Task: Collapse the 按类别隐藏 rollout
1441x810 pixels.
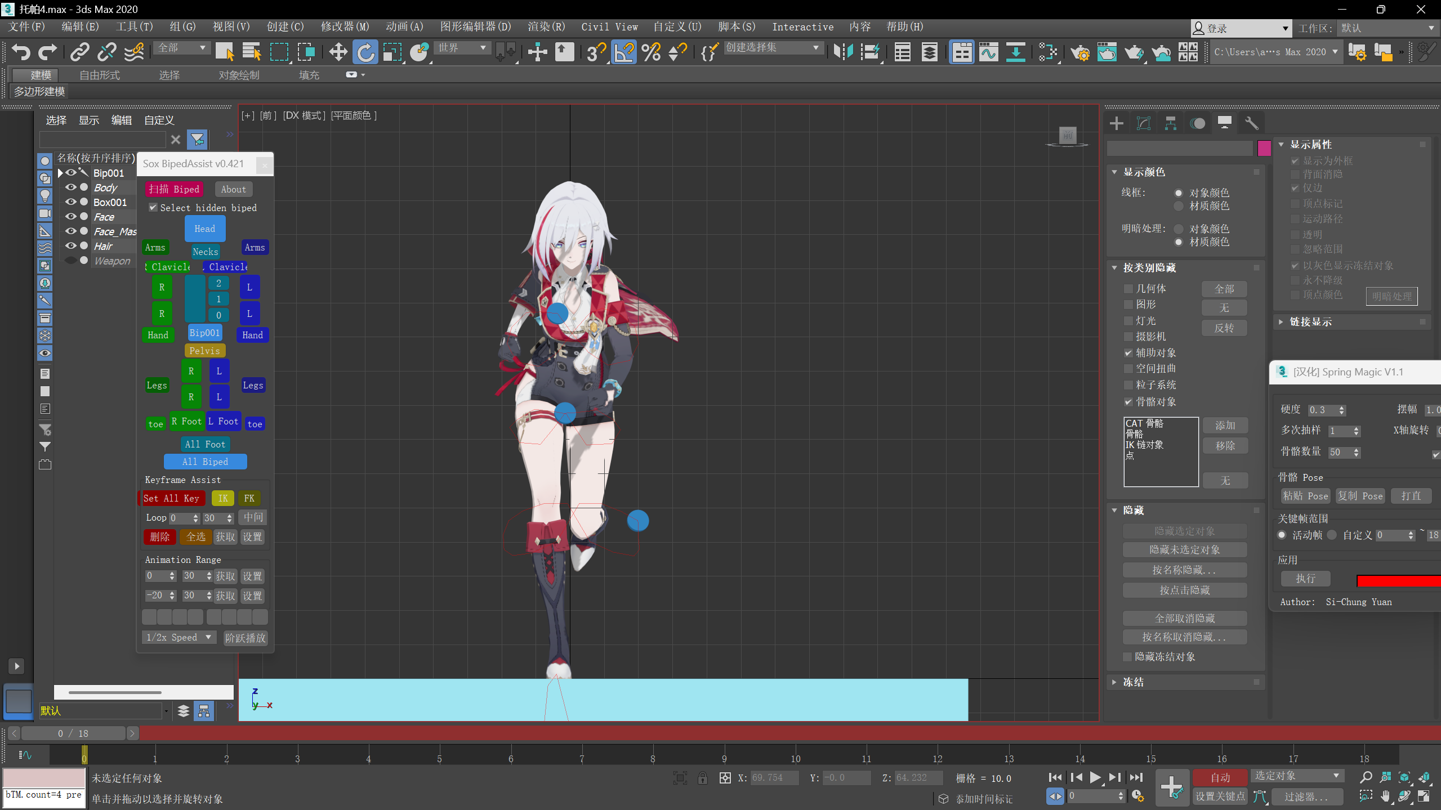Action: (1114, 268)
